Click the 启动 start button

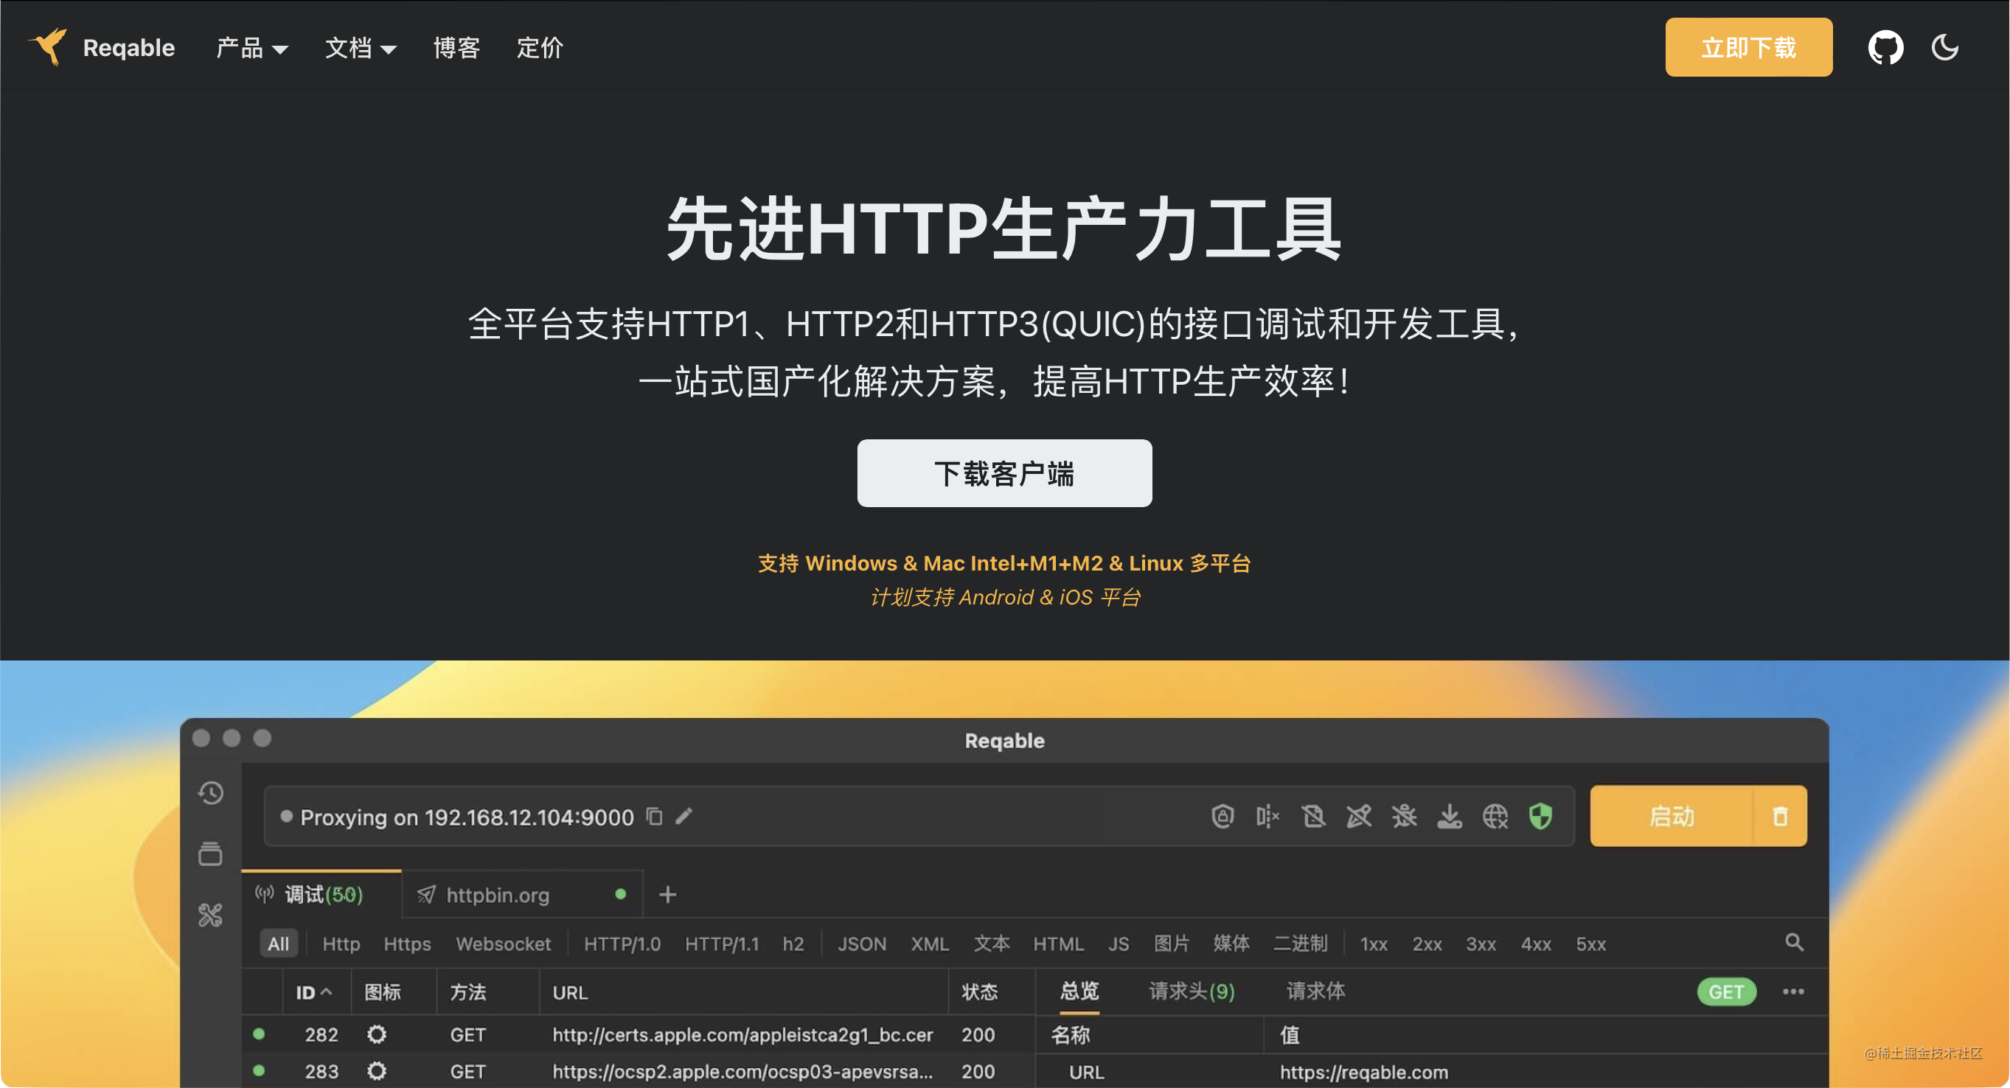coord(1672,817)
